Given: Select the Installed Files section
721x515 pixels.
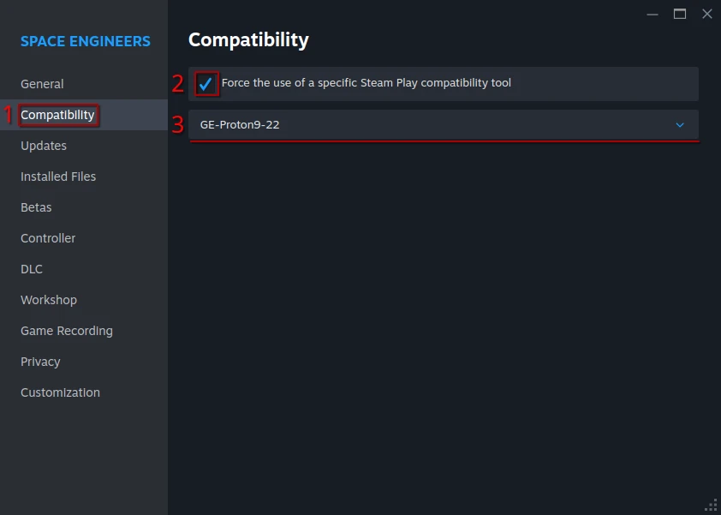Looking at the screenshot, I should tap(58, 176).
